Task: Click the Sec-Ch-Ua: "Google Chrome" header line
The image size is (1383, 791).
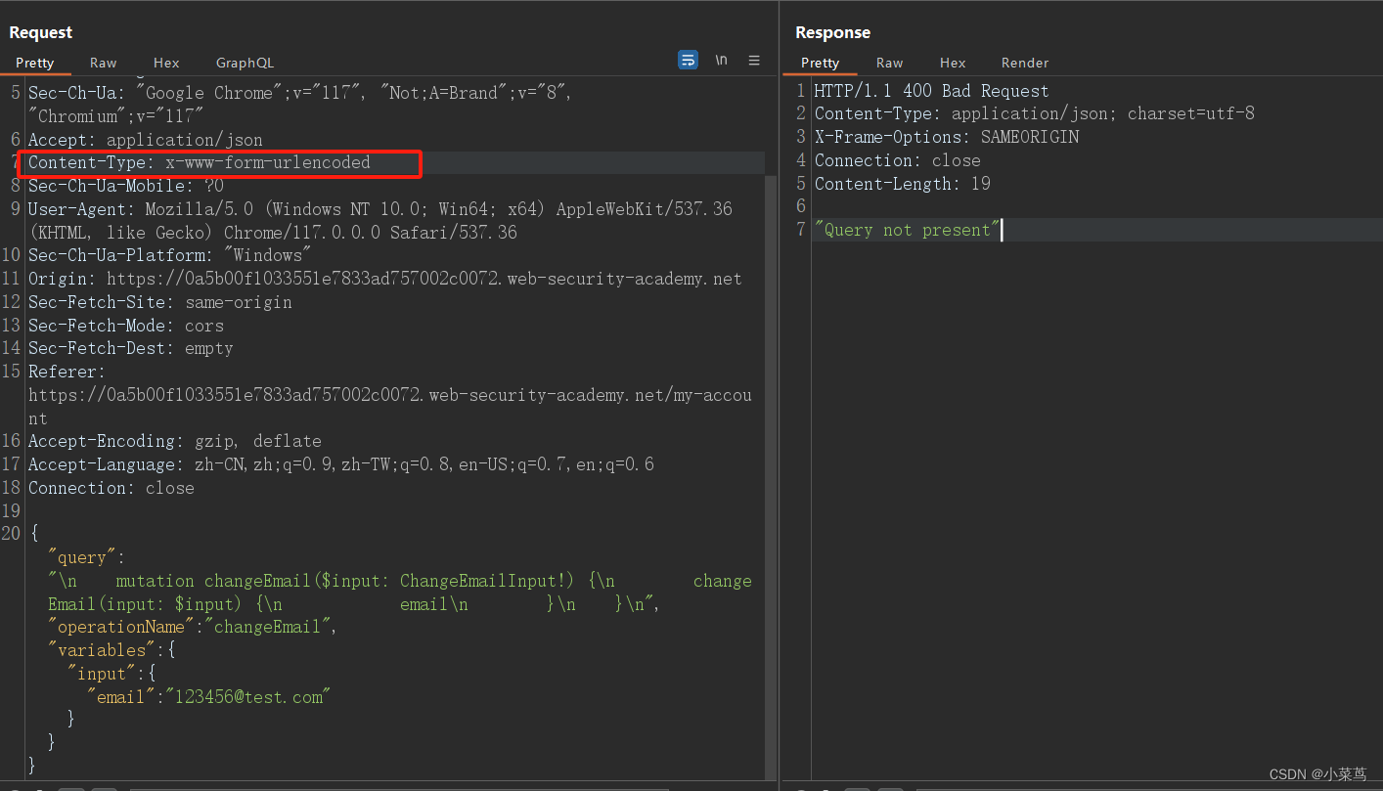Action: click(299, 105)
